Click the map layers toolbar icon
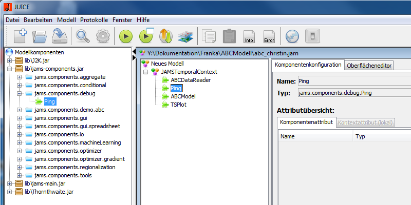This screenshot has height=205, width=411. point(184,36)
